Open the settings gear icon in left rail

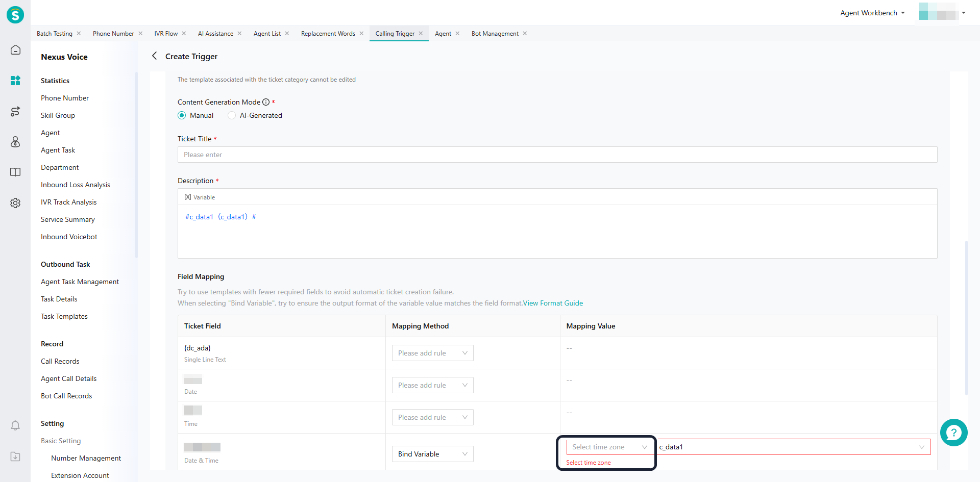coord(15,203)
